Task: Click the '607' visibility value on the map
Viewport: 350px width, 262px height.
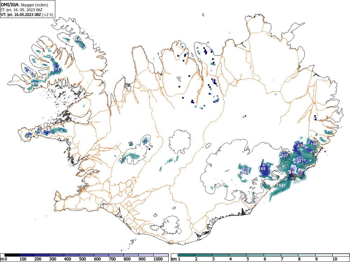Action: [x=32, y=72]
